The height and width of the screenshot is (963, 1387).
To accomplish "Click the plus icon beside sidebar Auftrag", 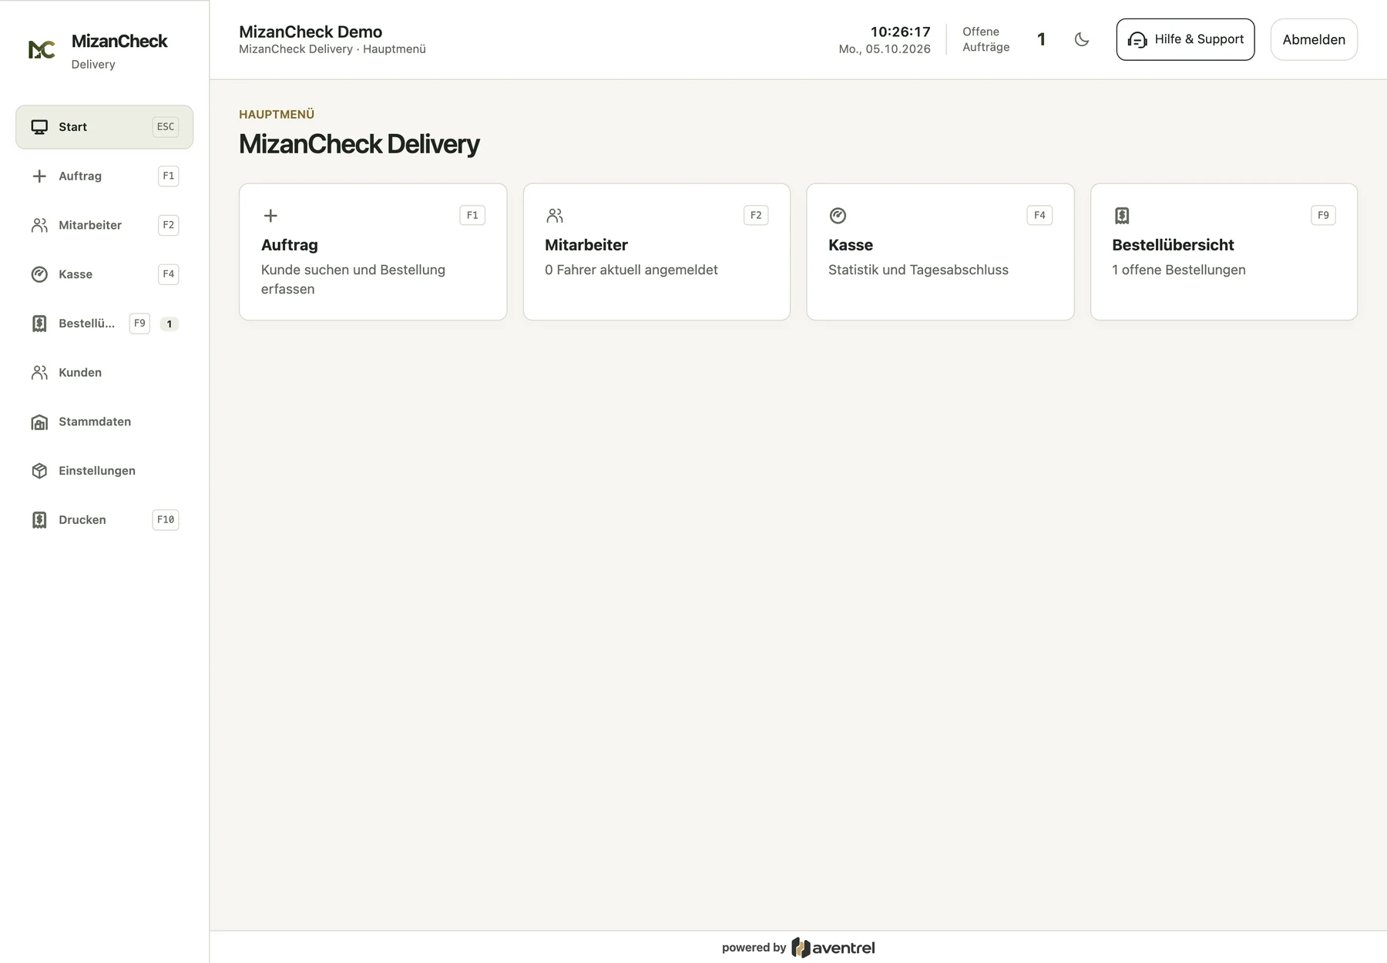I will click(x=39, y=176).
